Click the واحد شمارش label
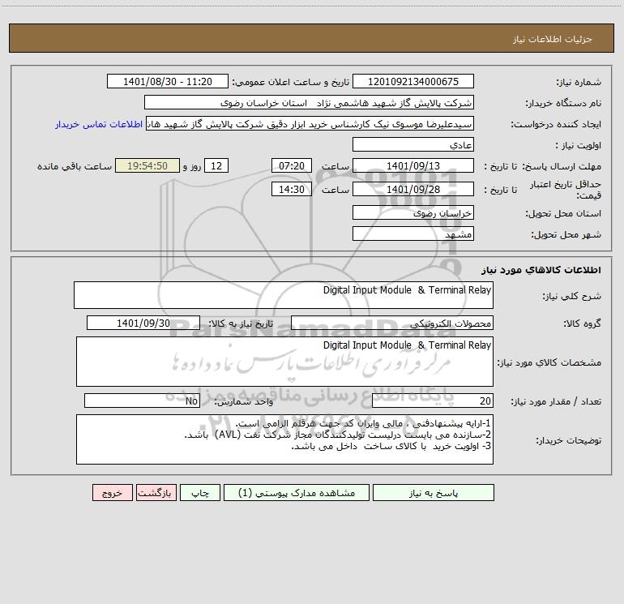This screenshot has height=604, width=624. click(244, 401)
